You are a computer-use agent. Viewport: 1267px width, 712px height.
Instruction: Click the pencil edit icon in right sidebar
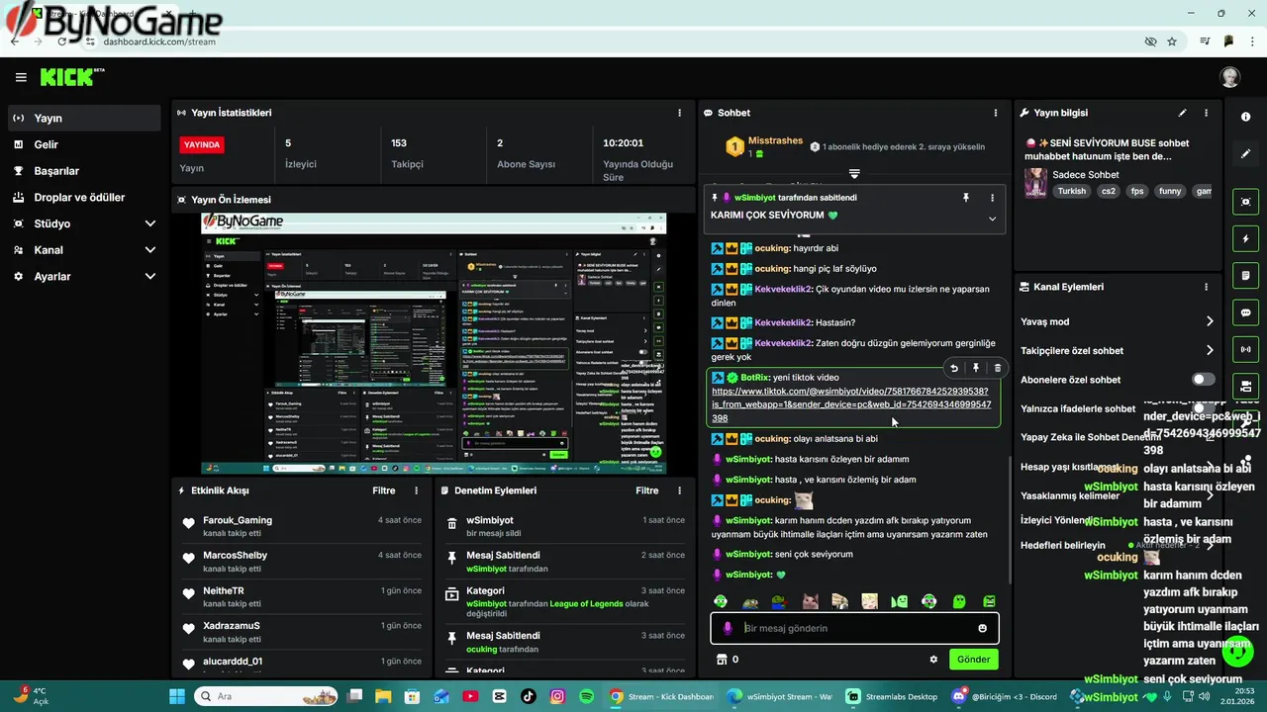click(1245, 153)
